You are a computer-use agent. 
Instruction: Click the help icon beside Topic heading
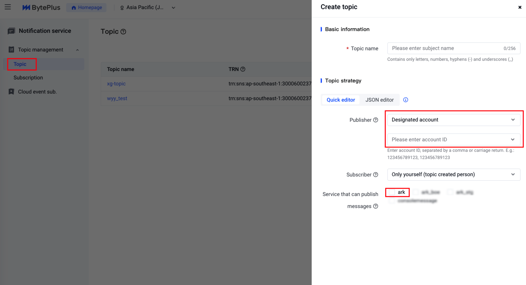click(123, 32)
